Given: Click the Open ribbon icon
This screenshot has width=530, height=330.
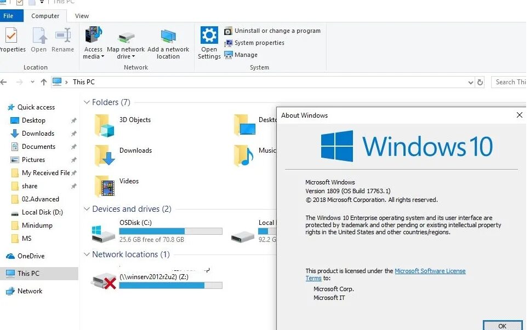Looking at the screenshot, I should click(39, 35).
